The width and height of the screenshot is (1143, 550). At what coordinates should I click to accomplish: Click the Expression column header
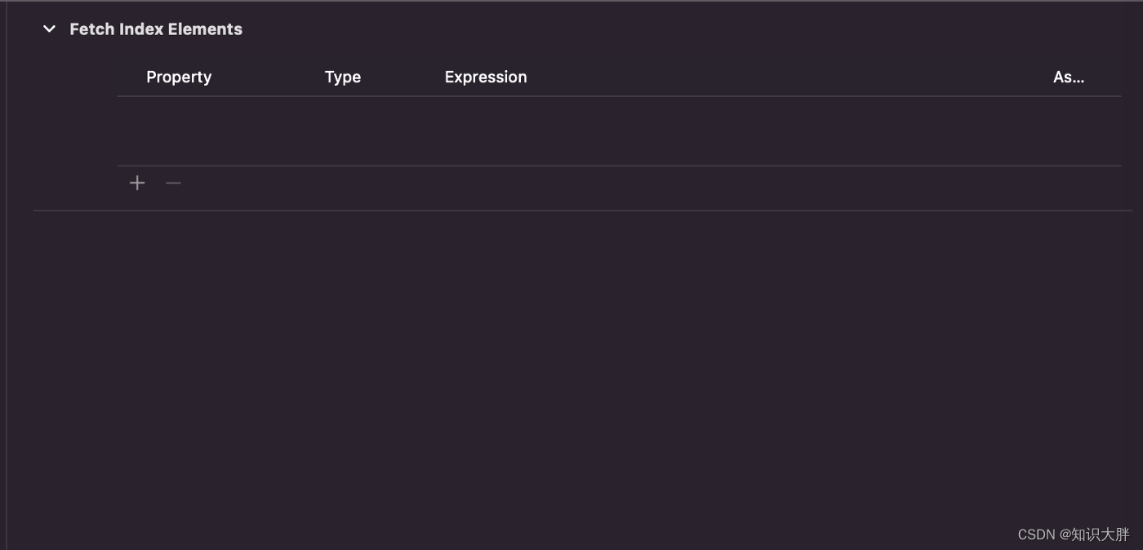(486, 77)
